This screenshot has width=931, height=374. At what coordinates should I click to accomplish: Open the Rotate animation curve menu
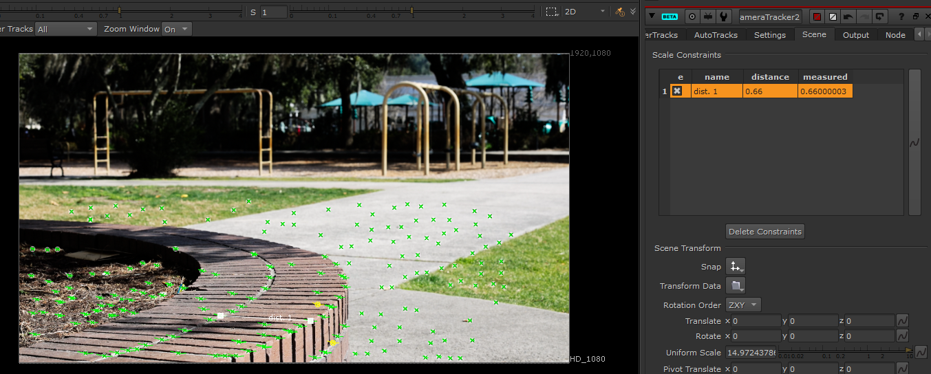tap(902, 336)
